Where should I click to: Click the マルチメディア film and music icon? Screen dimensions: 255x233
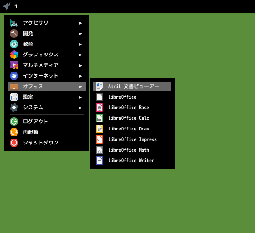click(14, 65)
